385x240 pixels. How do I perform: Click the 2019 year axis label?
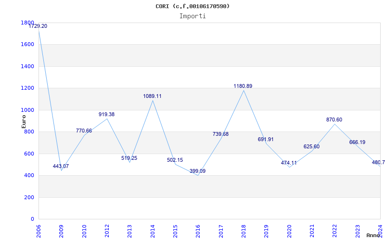click(x=267, y=231)
